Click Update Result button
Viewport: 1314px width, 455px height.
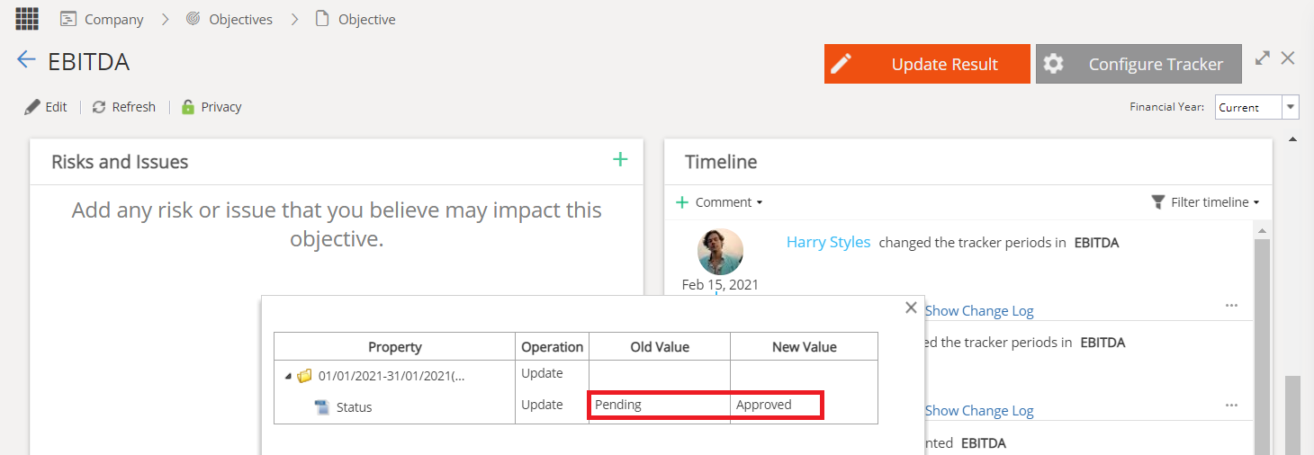927,64
